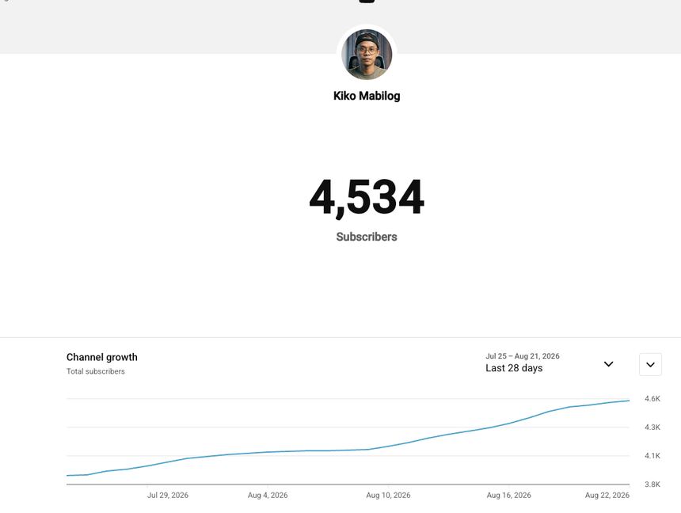Click the Subscribers label
This screenshot has width=681, height=513.
(x=367, y=237)
